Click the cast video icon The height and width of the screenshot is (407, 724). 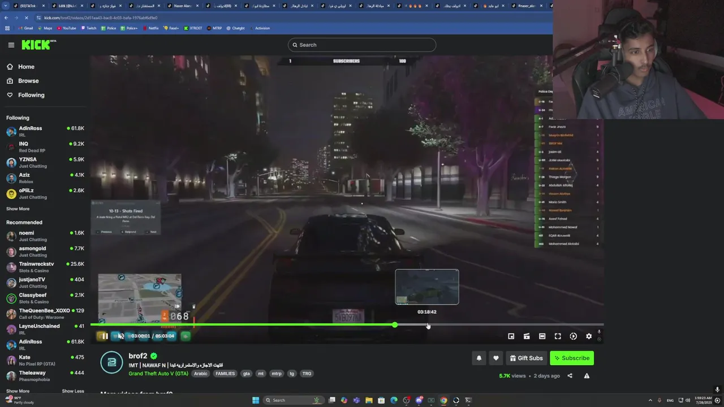coord(527,336)
